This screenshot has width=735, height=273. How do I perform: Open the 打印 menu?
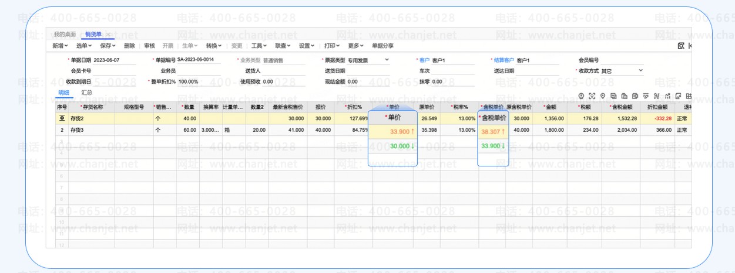pos(333,46)
